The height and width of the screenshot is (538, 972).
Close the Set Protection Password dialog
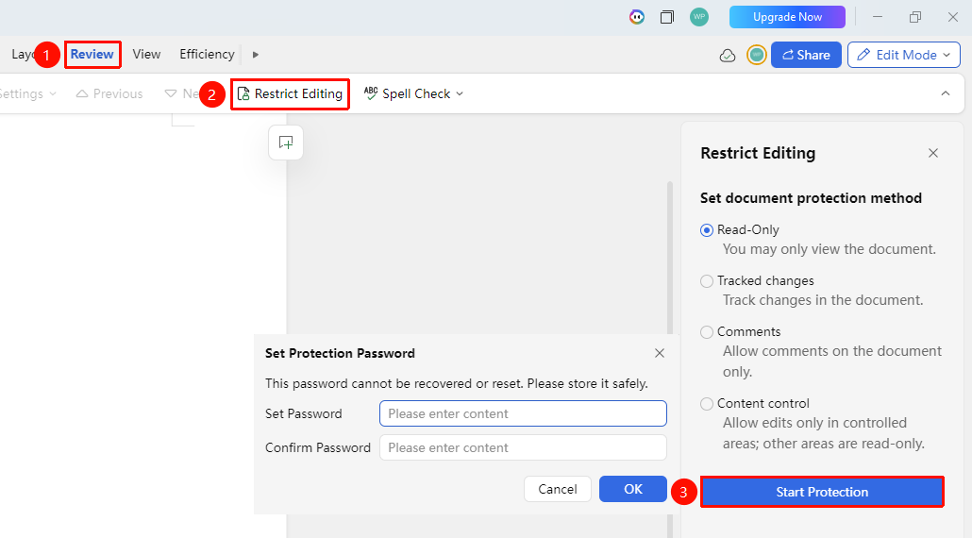point(660,353)
